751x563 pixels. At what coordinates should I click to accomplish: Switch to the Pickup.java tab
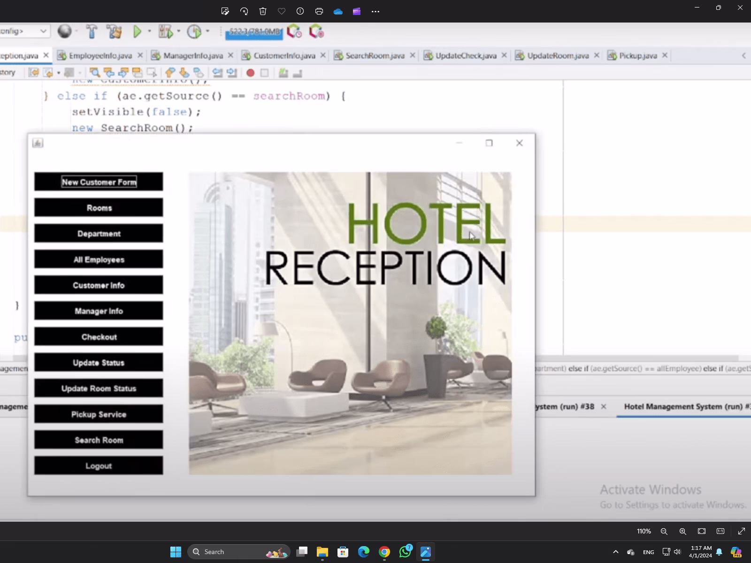pos(638,55)
